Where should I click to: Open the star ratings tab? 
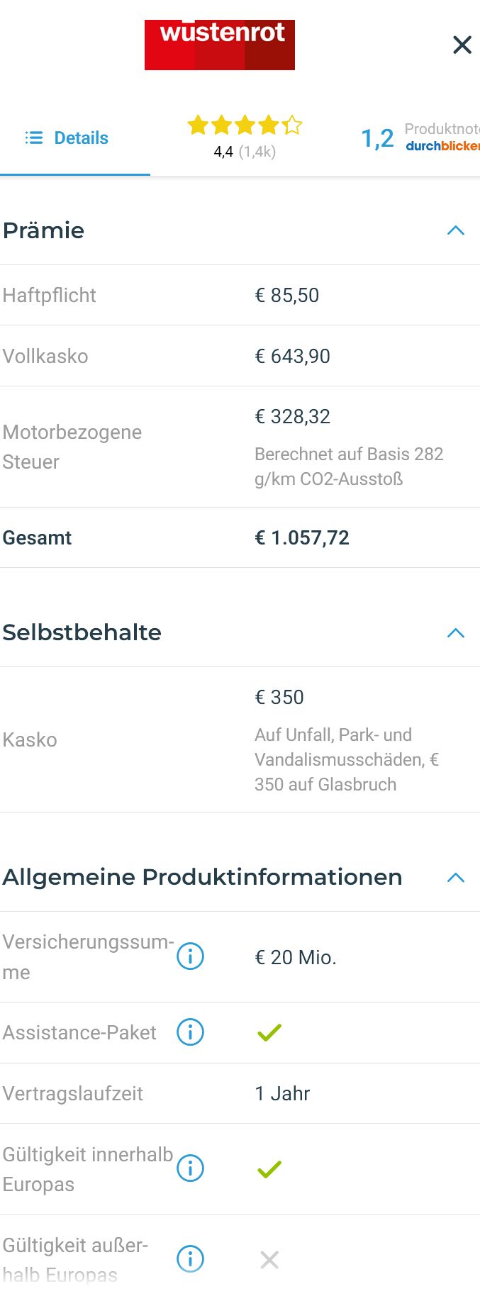click(x=245, y=136)
